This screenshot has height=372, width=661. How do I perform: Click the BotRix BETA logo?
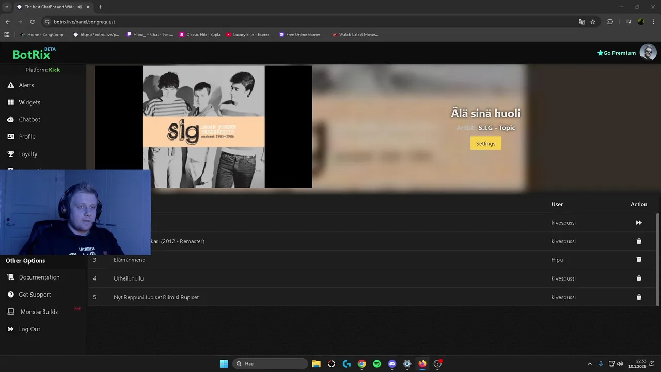point(34,53)
